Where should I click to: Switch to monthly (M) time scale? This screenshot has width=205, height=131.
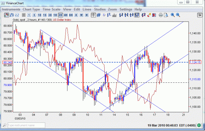coord(87,15)
